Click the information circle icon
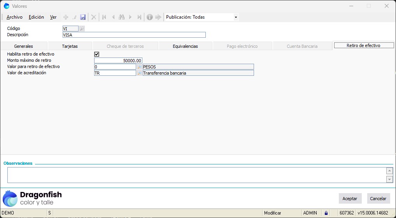 [149, 17]
